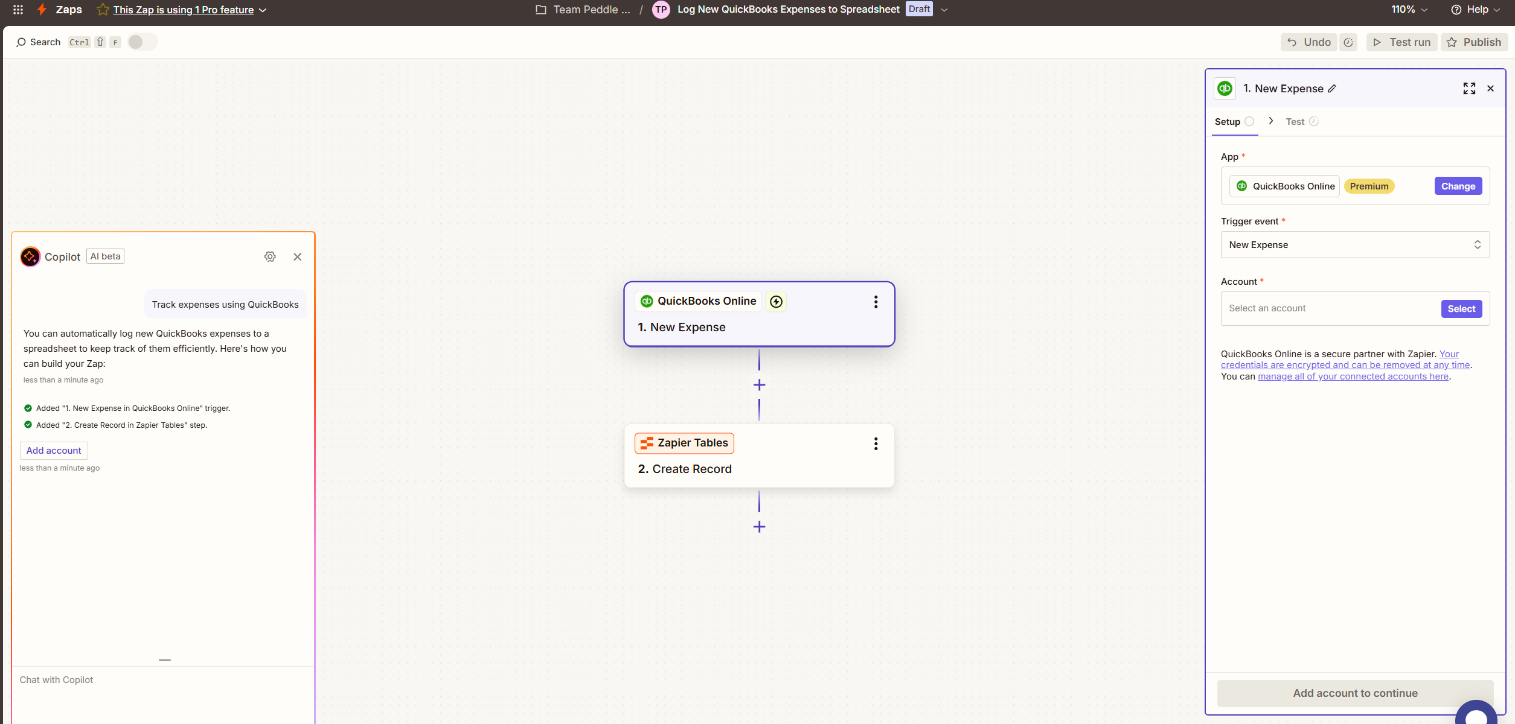Click the arrow between Setup and Test tabs
This screenshot has height=724, width=1515.
click(1271, 121)
